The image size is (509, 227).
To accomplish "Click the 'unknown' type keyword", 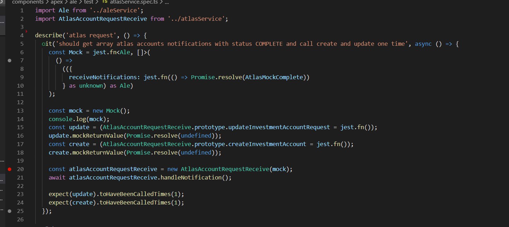I will click(91, 86).
